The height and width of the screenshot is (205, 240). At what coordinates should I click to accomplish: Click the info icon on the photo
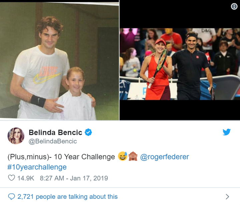pos(234,6)
